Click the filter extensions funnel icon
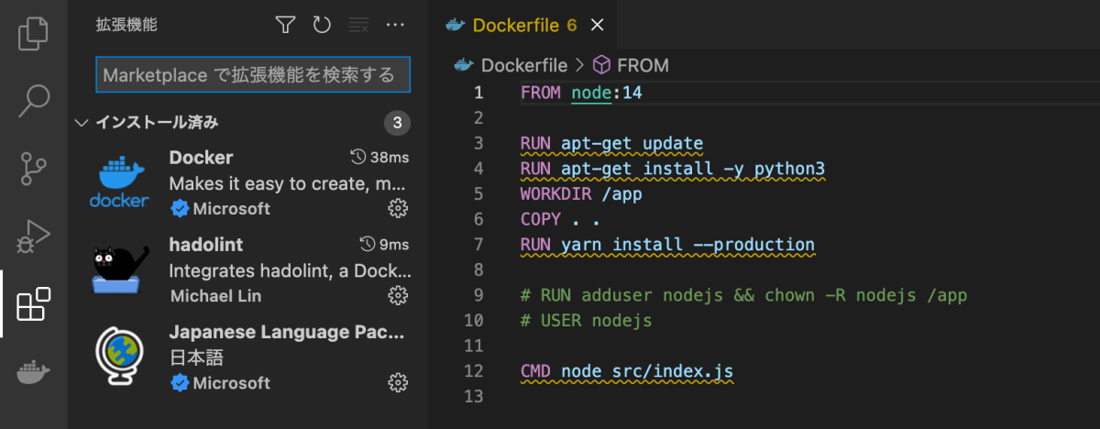 [286, 26]
